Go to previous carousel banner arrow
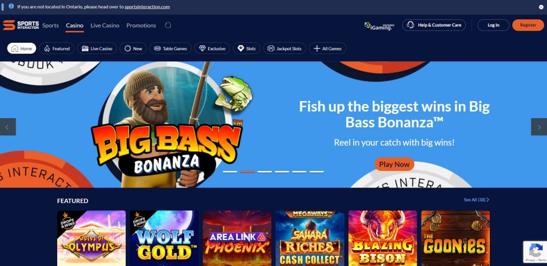The image size is (547, 266). (7, 127)
